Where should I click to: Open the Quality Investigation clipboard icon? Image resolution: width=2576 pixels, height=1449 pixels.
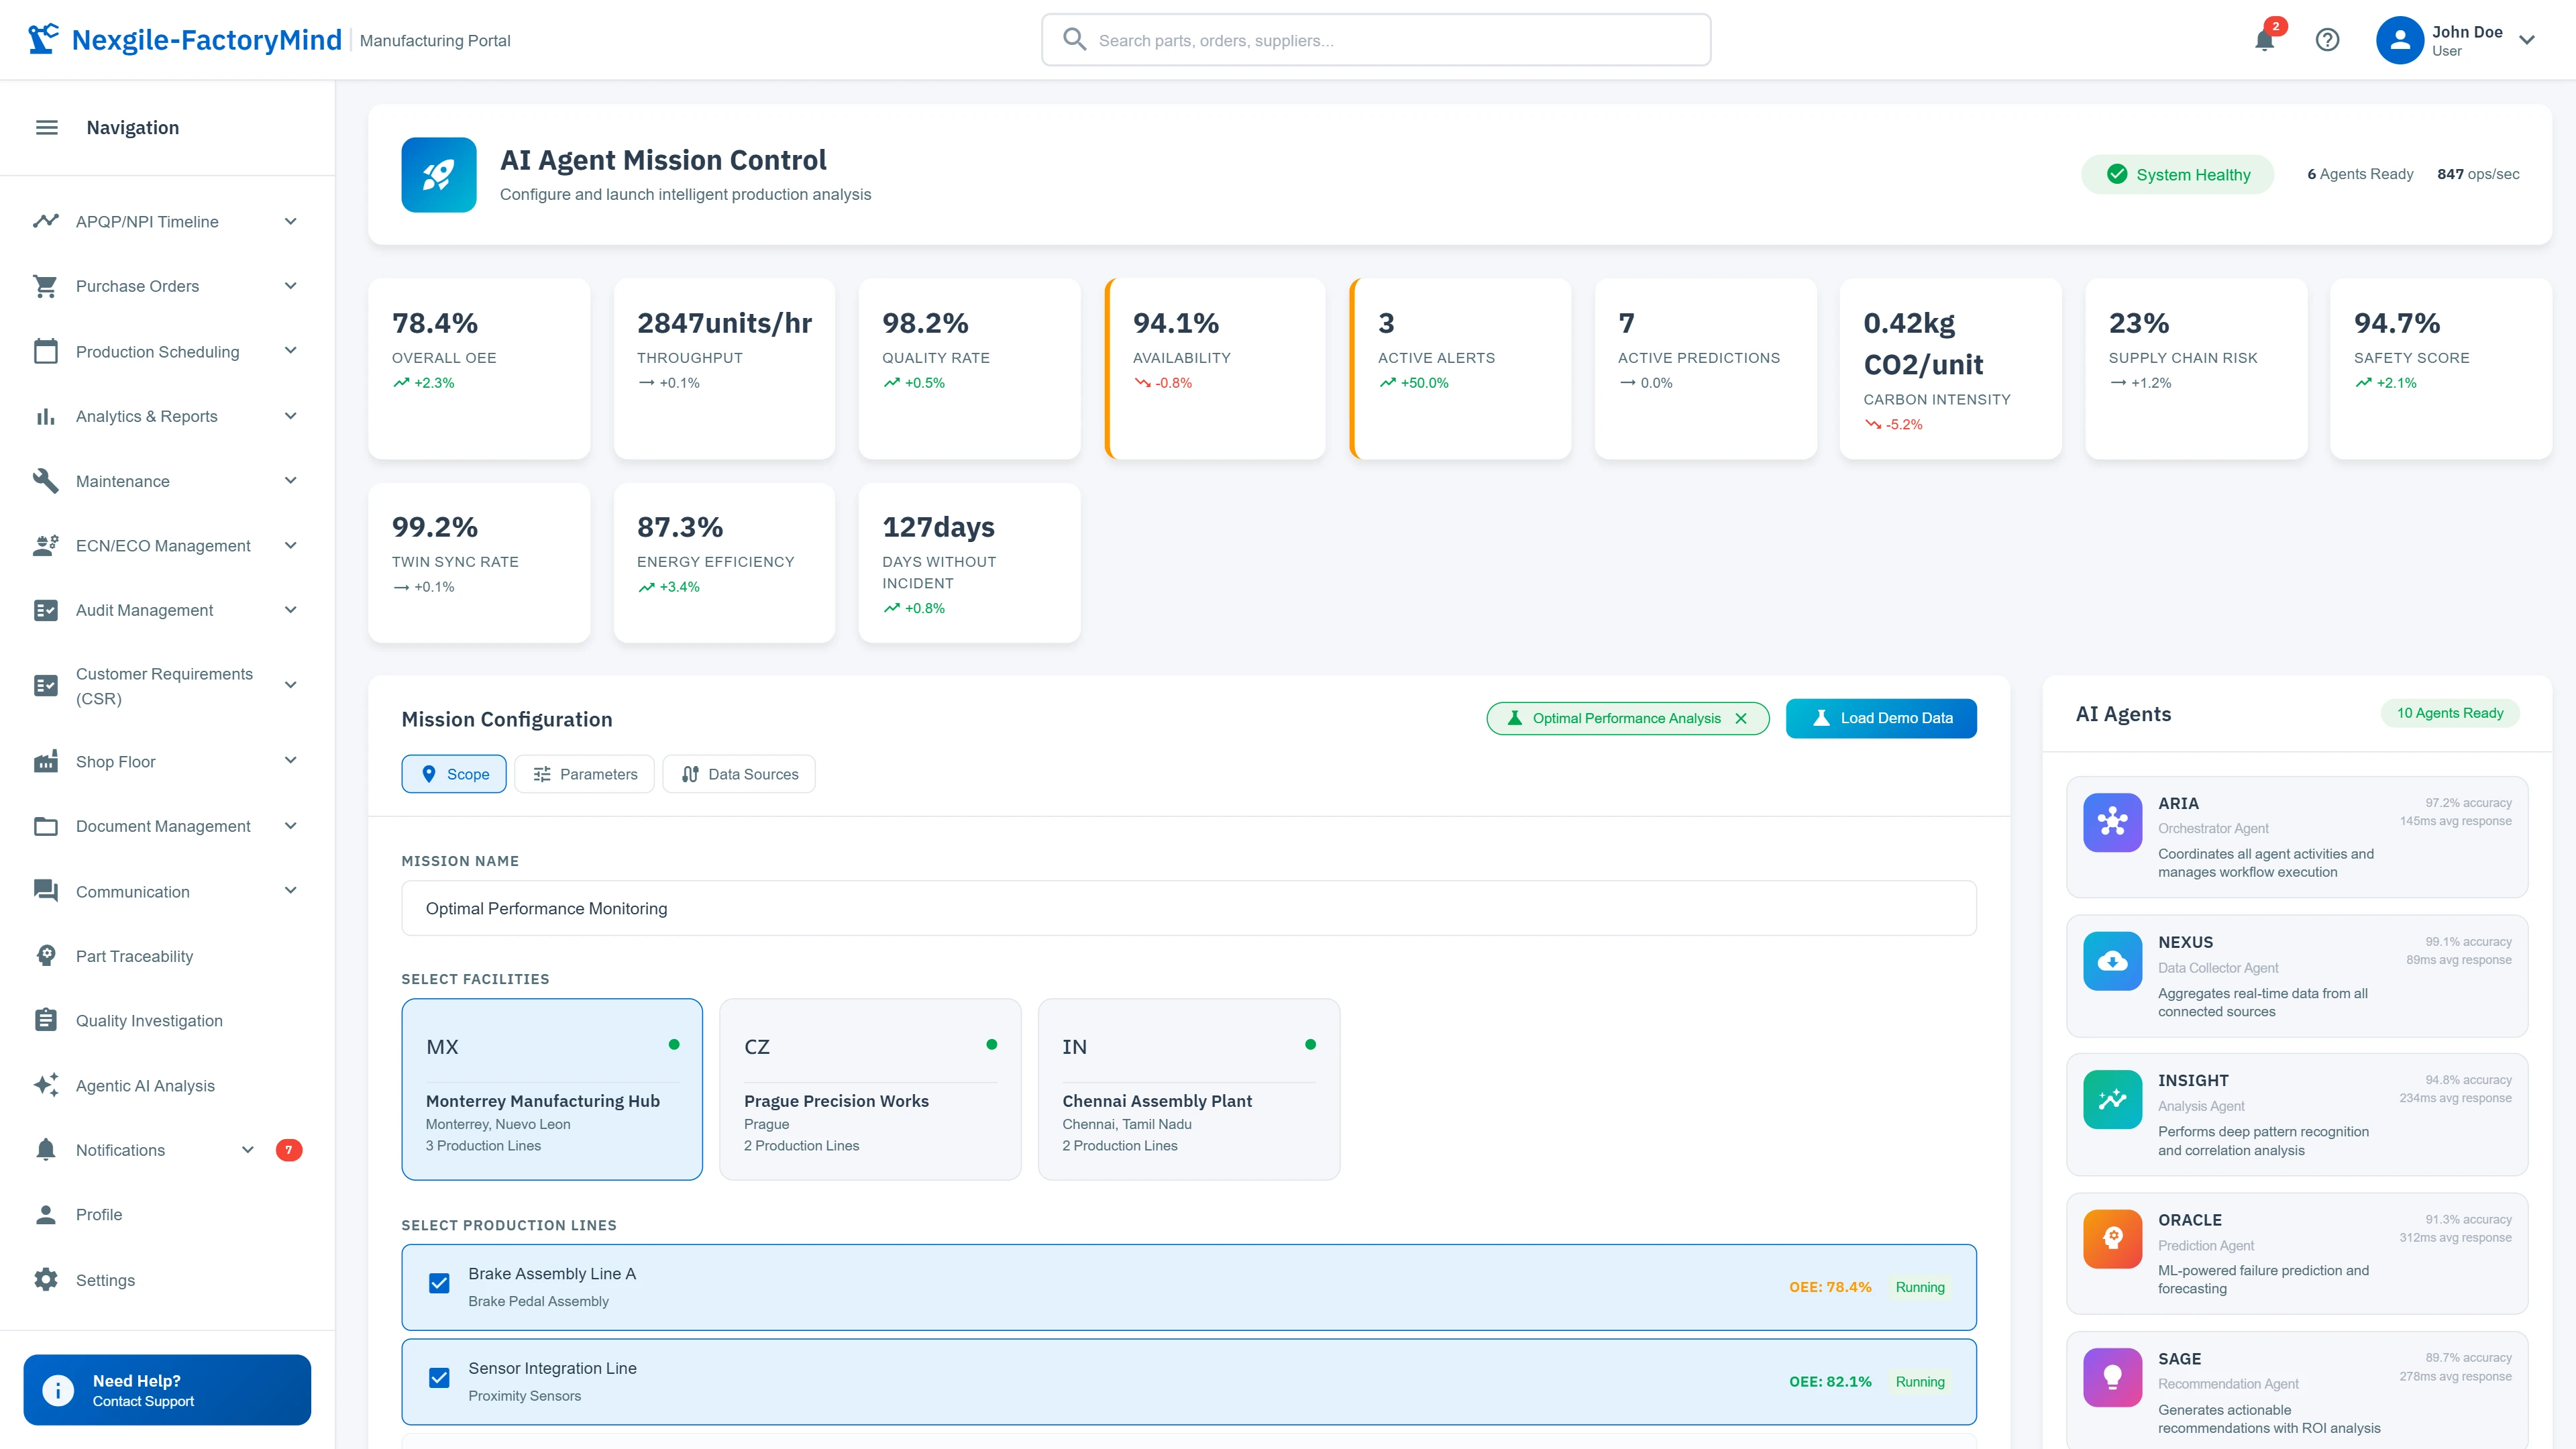coord(46,1020)
